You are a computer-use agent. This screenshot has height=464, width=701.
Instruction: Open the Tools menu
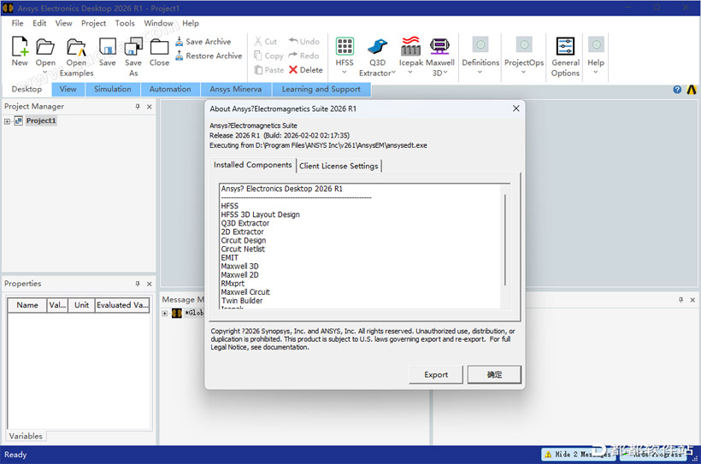click(125, 23)
